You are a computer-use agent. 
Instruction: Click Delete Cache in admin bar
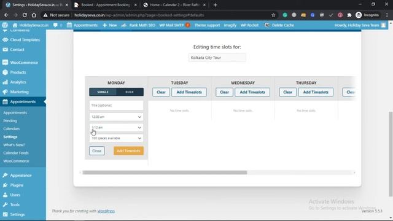click(x=279, y=25)
